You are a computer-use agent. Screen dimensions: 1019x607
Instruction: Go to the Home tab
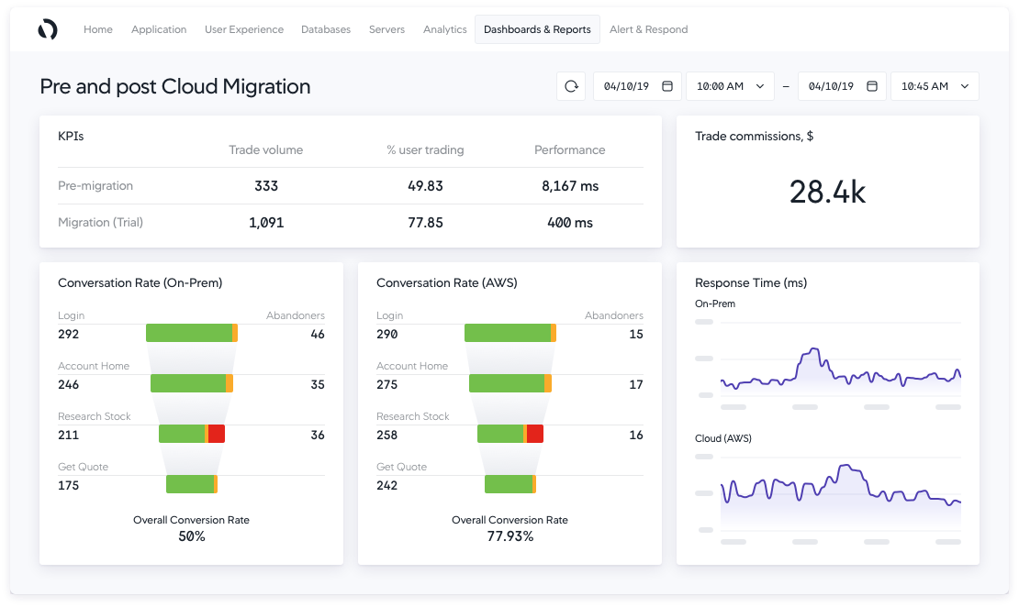point(98,29)
